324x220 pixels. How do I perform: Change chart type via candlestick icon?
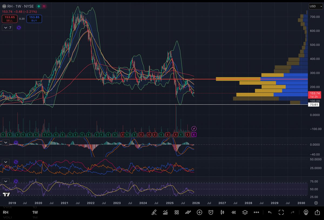[x=222, y=212]
